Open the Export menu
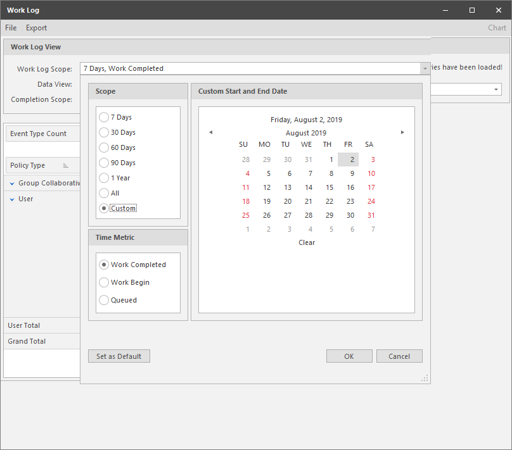 (x=36, y=28)
